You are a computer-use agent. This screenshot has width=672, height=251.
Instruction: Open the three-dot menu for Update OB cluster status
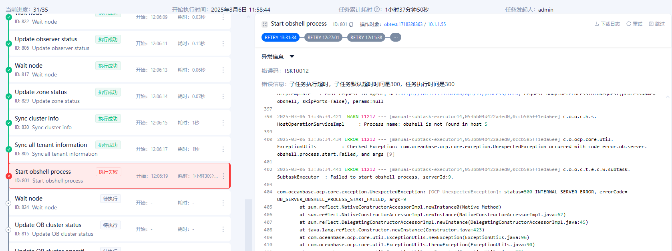[223, 229]
